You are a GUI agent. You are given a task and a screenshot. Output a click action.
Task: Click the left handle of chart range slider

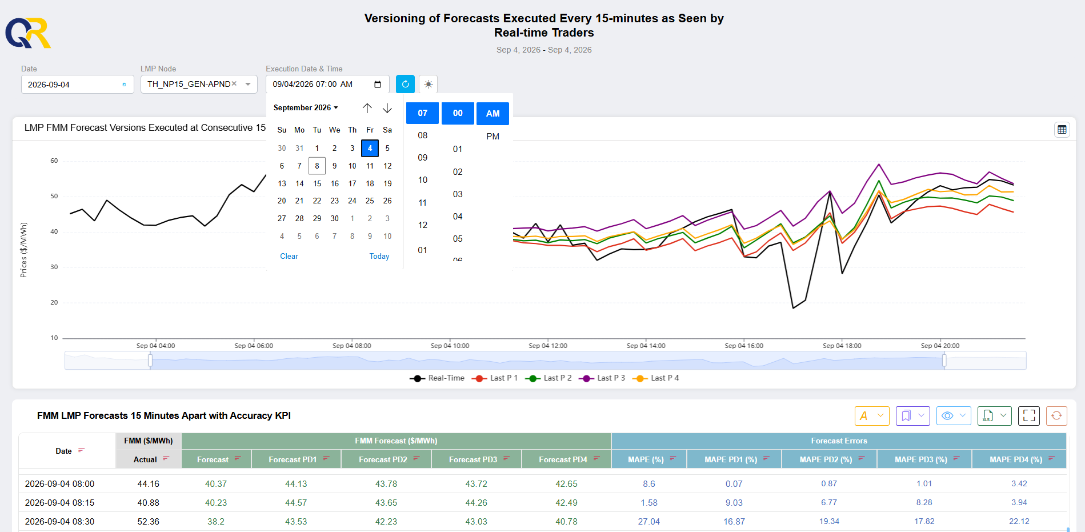click(x=150, y=361)
